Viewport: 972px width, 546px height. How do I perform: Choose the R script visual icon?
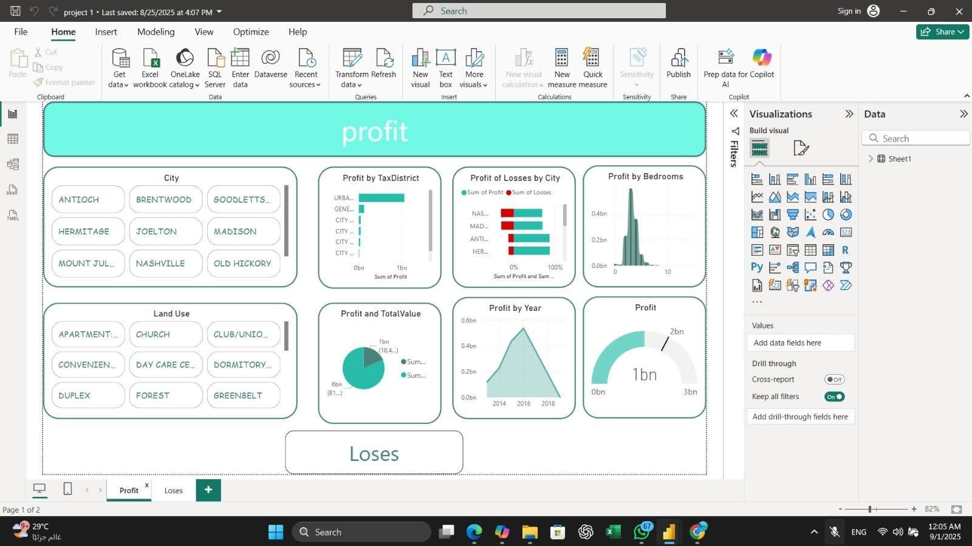click(x=845, y=250)
